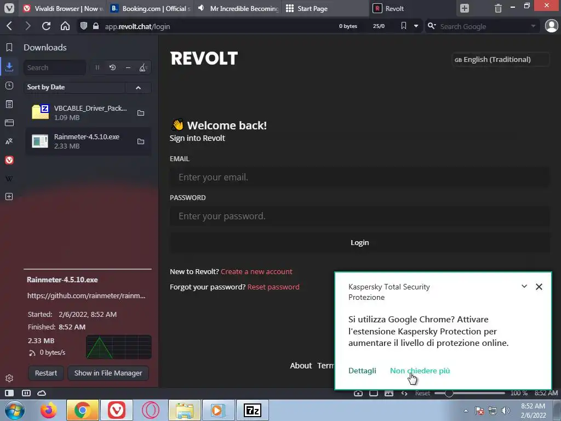Open the Wikipedia web panel icon
The width and height of the screenshot is (561, 421).
(x=9, y=179)
